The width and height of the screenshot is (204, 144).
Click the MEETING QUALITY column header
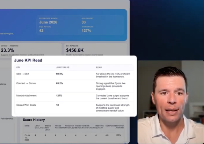99,127
